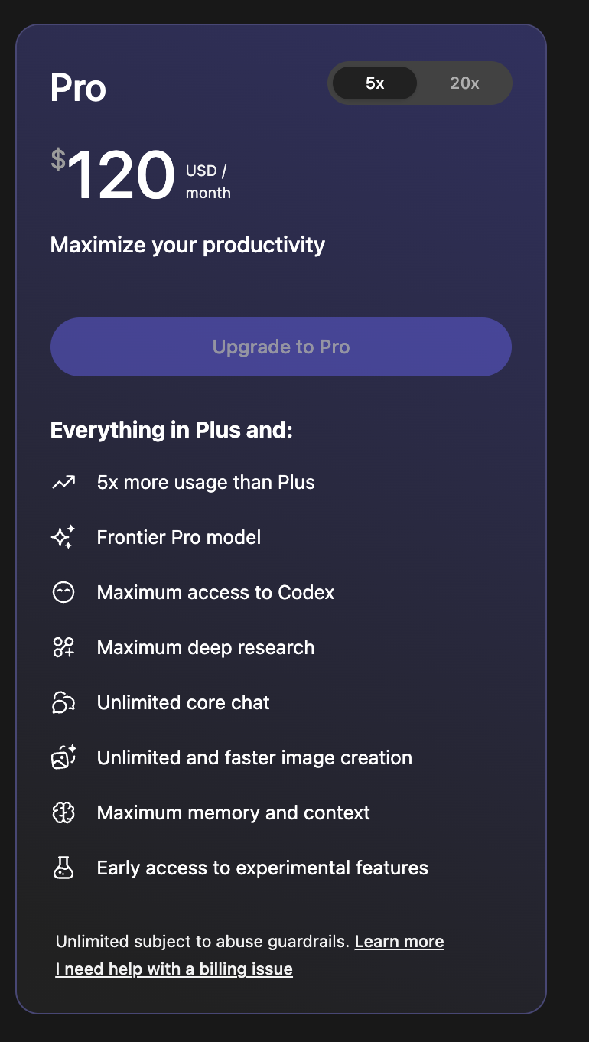Click the 120 price amount
The height and width of the screenshot is (1042, 589).
pyautogui.click(x=122, y=177)
